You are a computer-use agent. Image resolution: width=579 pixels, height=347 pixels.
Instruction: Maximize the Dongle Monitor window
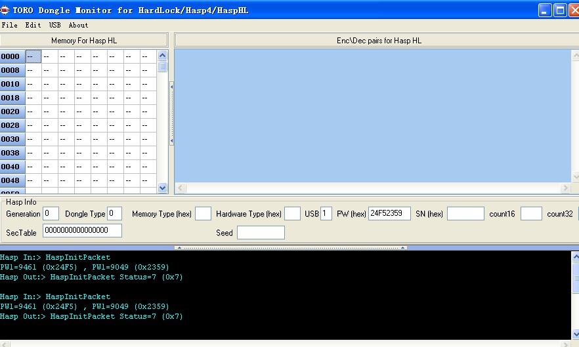(560, 10)
